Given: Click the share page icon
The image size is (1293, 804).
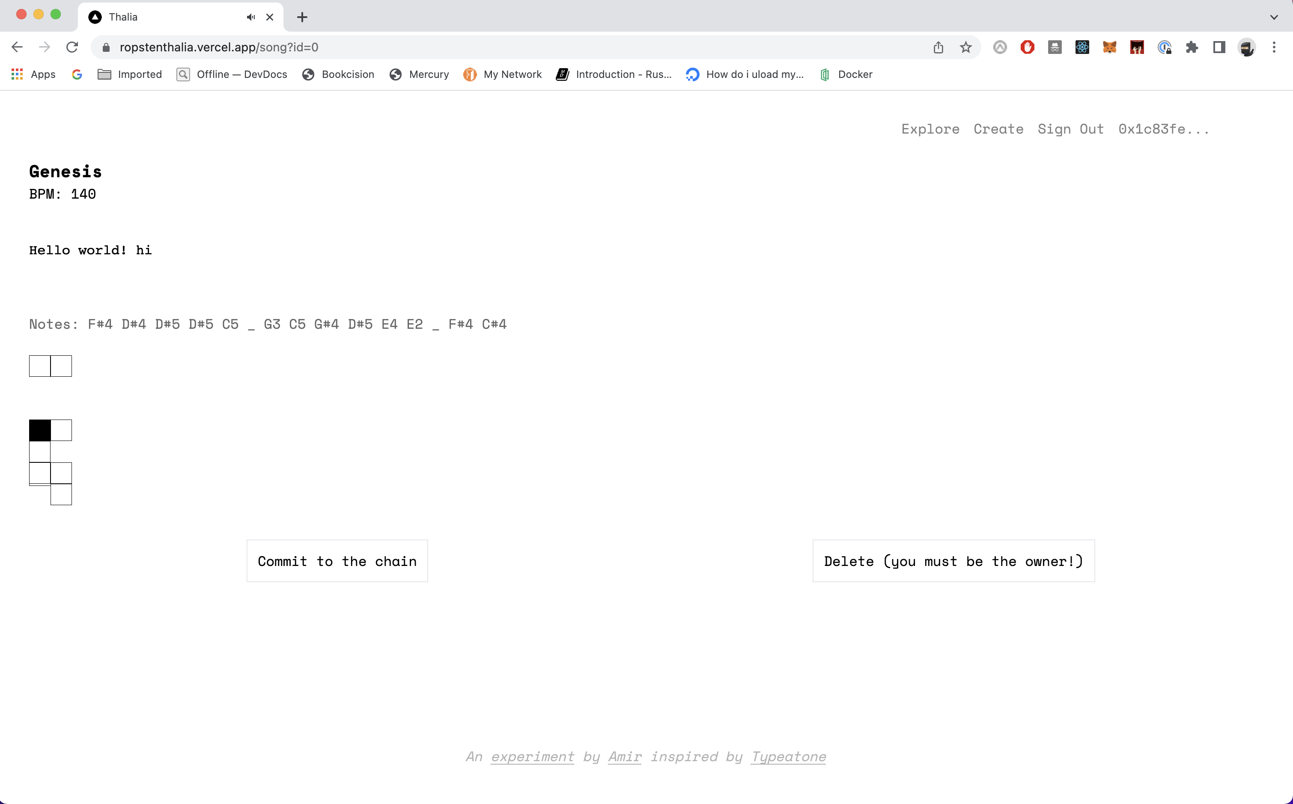Looking at the screenshot, I should tap(938, 48).
